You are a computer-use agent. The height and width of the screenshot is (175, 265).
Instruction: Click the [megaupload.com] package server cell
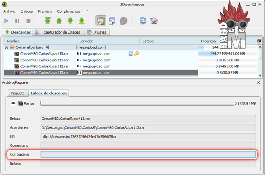91,48
